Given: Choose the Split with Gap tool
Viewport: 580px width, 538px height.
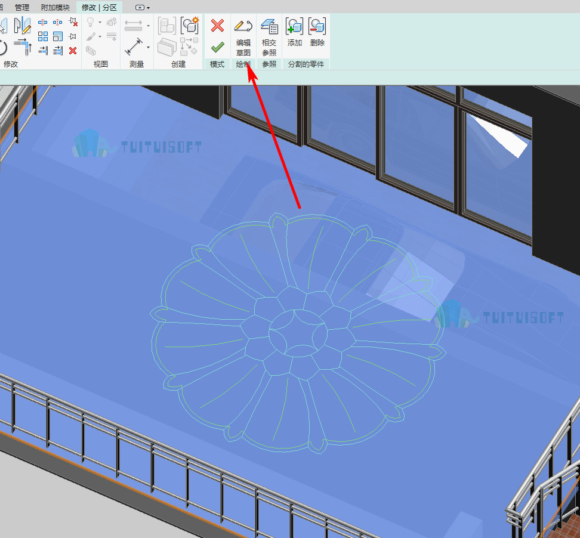Looking at the screenshot, I should [x=57, y=22].
